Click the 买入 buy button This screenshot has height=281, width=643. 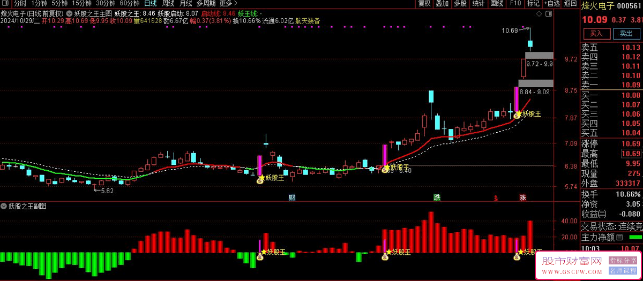pos(596,33)
